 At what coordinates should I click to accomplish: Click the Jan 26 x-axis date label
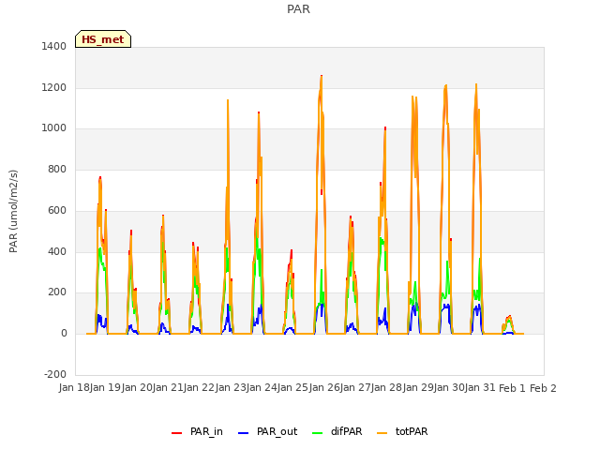[324, 388]
